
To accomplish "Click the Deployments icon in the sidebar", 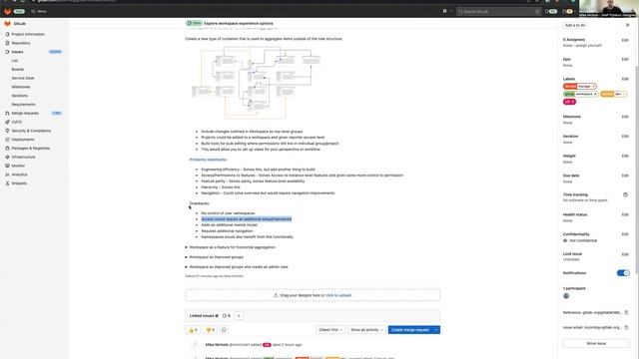I will tap(7, 140).
